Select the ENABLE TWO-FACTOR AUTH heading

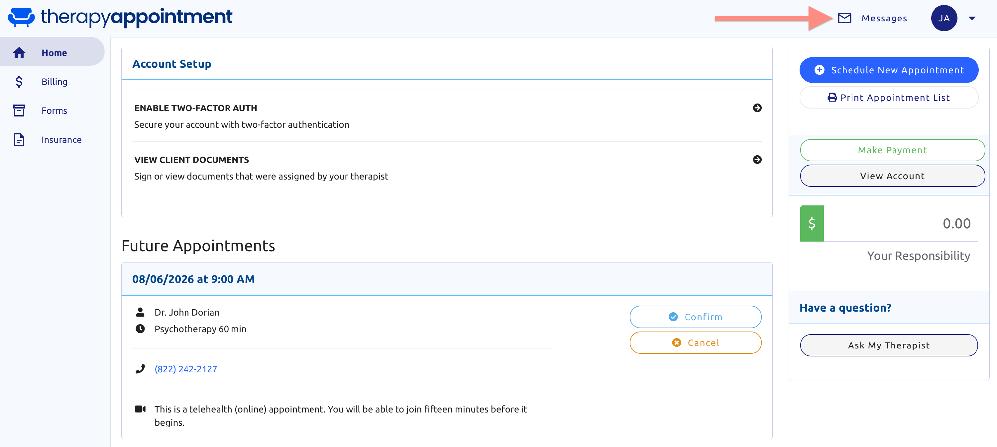[x=195, y=108]
